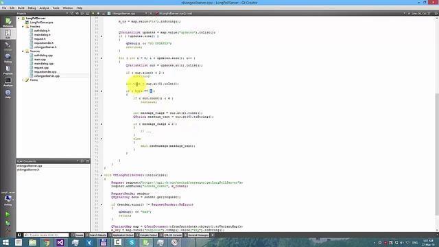Start debugging with the green bug arrow
Viewport: 439px width, 247px height.
(8, 223)
